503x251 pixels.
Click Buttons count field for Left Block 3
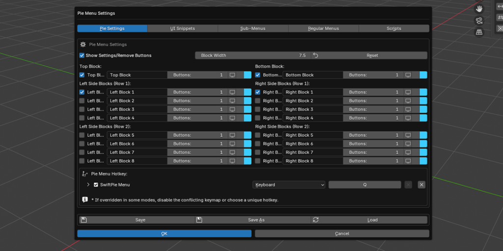(x=197, y=109)
